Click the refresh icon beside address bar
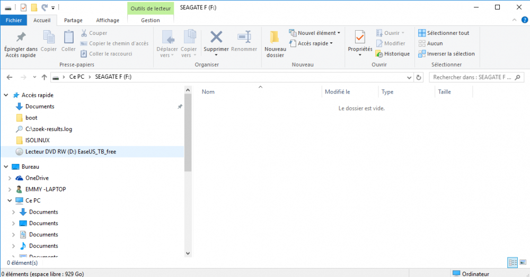 tap(419, 77)
